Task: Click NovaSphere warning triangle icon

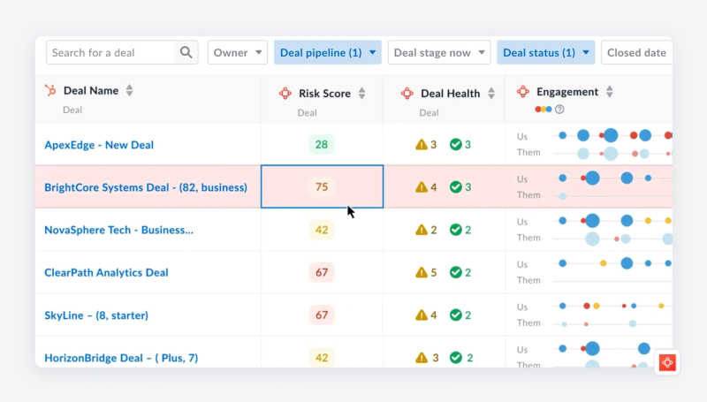Action: point(422,230)
